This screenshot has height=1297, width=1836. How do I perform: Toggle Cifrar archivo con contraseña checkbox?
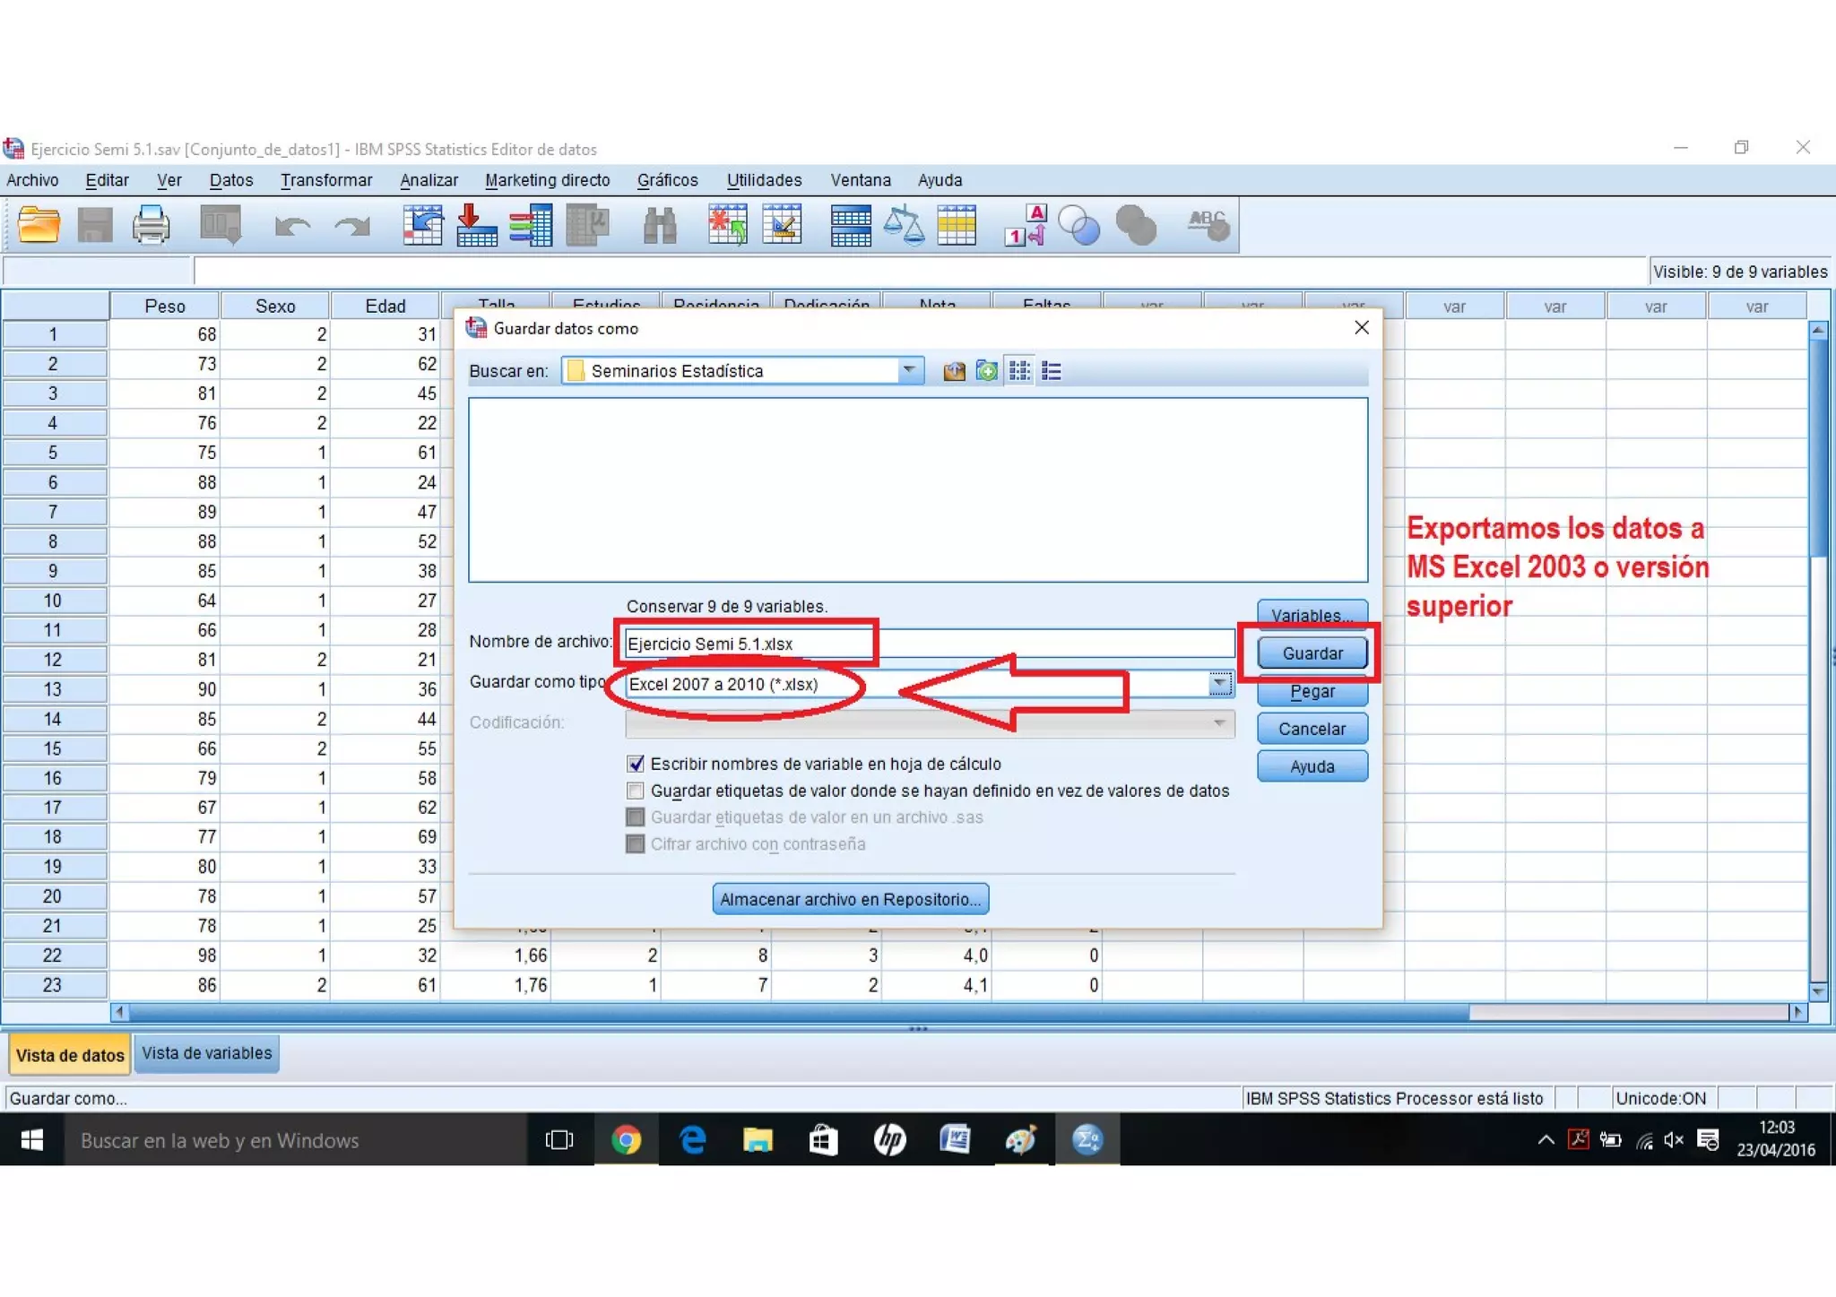(636, 843)
